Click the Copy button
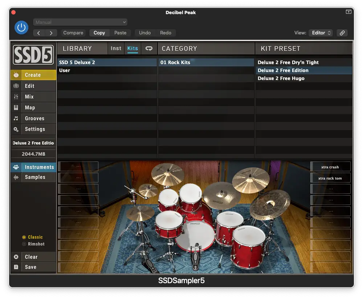Image resolution: width=363 pixels, height=298 pixels. tap(99, 33)
